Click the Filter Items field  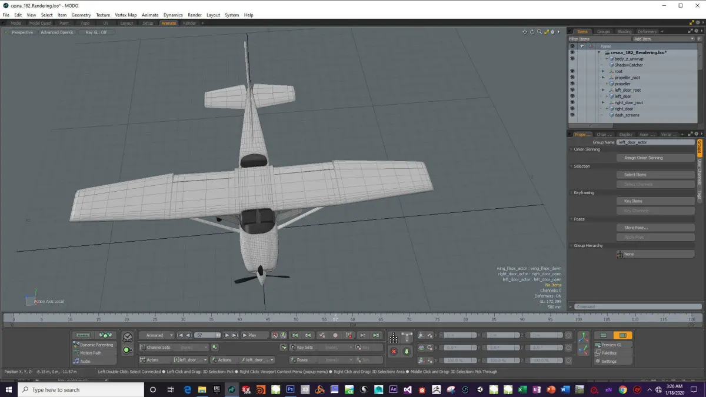tap(600, 39)
